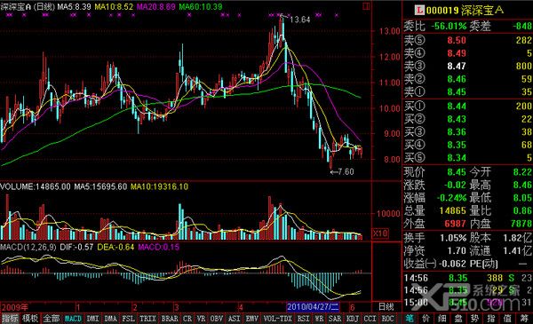
Task: Open the 盘 panel tab
Action: tap(458, 319)
